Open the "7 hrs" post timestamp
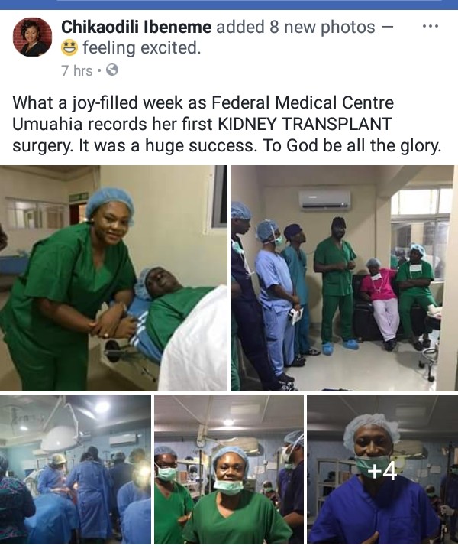The width and height of the screenshot is (458, 549). pos(76,70)
